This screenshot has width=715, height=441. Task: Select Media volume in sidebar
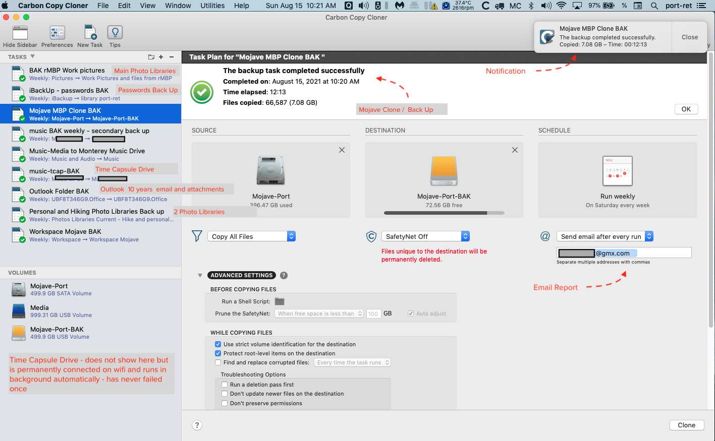coord(91,311)
